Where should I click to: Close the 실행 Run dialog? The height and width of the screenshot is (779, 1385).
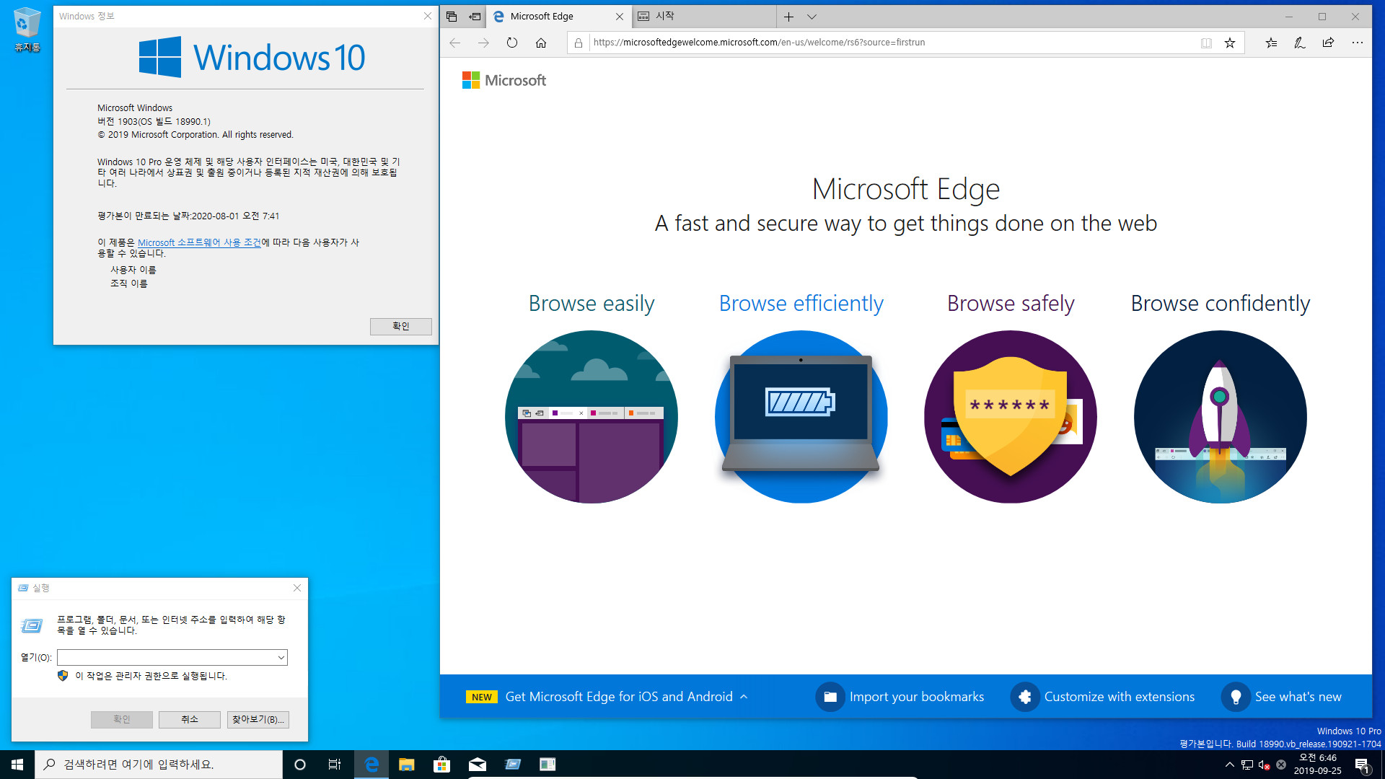pos(297,588)
